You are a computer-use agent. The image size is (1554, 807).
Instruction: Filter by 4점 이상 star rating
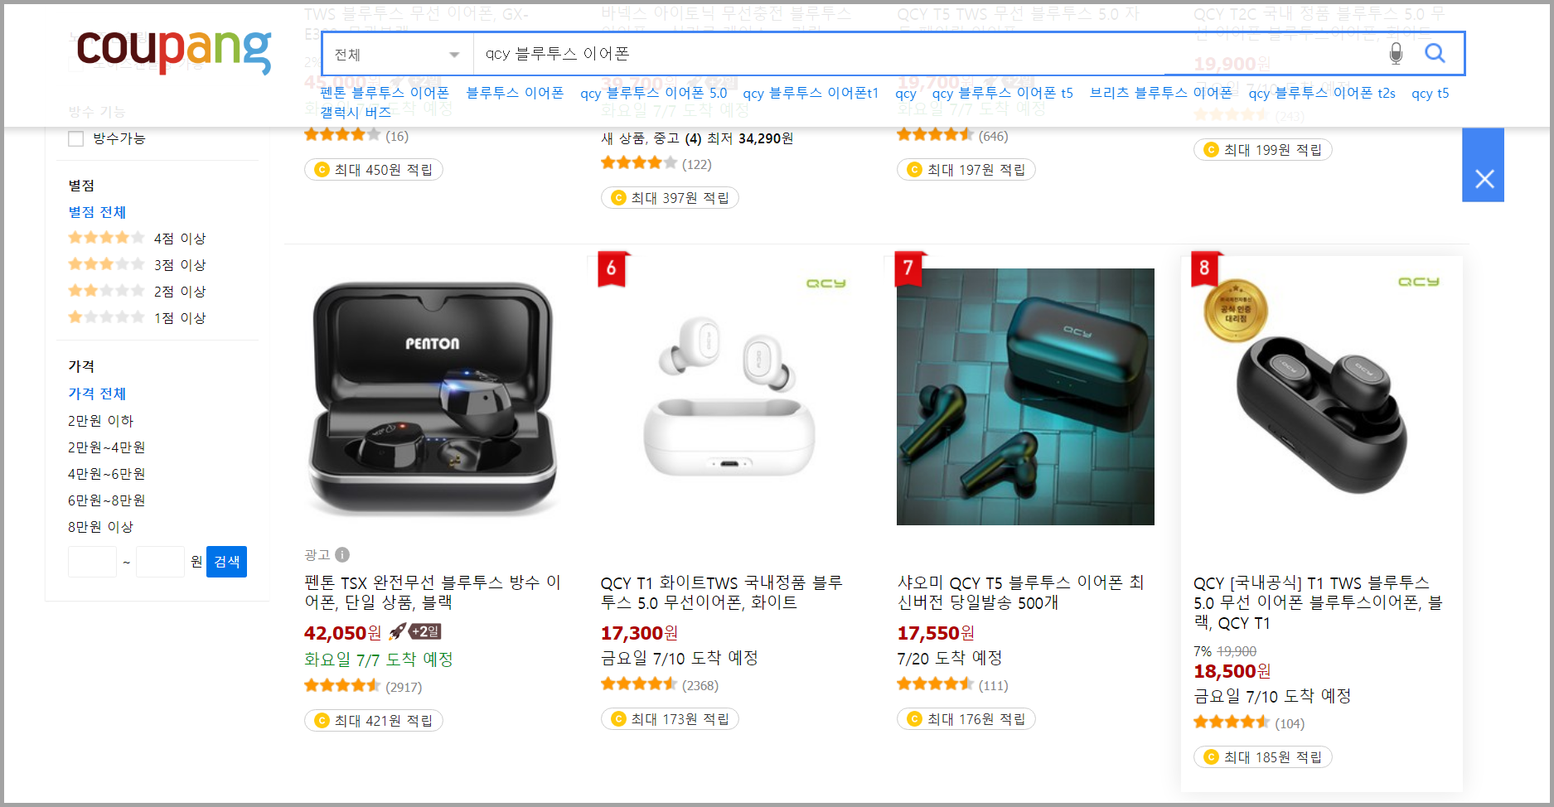137,239
